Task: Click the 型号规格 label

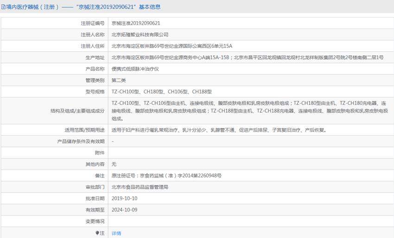Action: coord(95,92)
